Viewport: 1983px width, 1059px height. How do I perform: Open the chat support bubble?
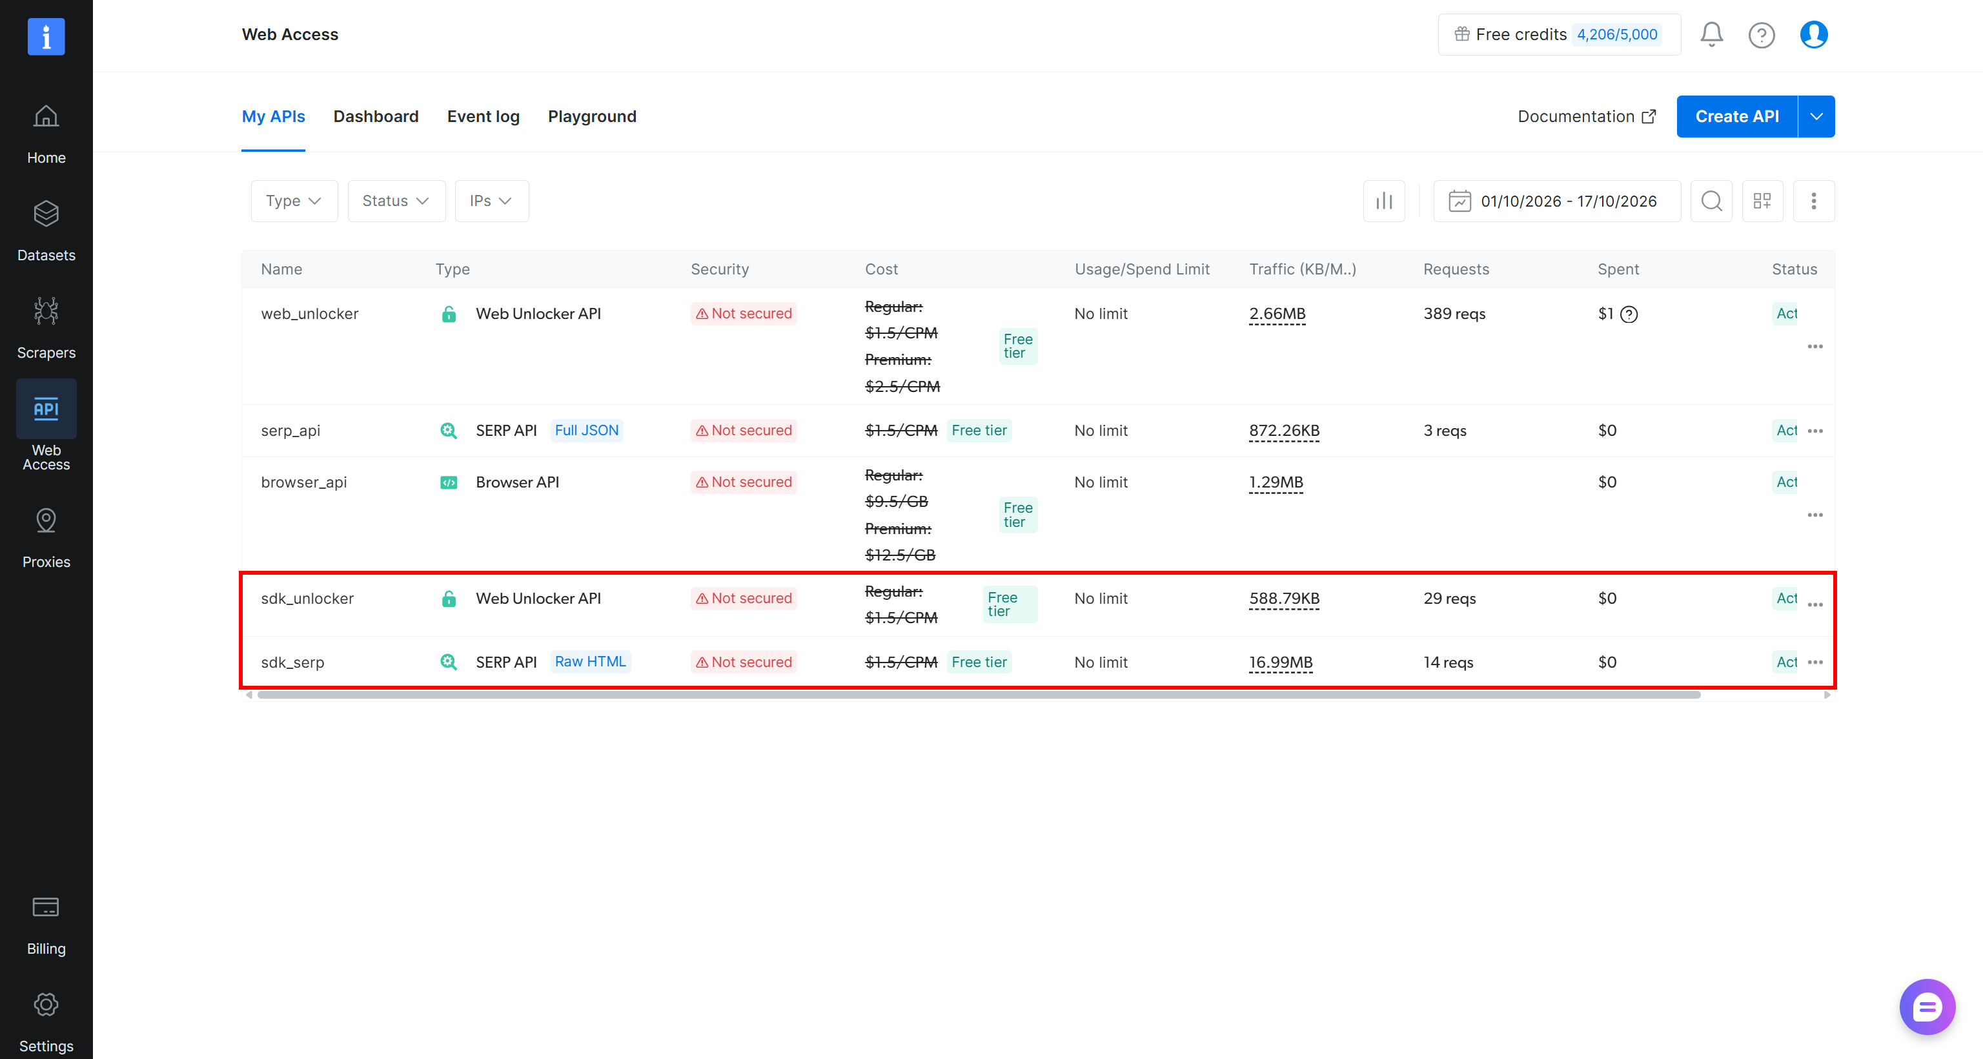pyautogui.click(x=1927, y=1007)
